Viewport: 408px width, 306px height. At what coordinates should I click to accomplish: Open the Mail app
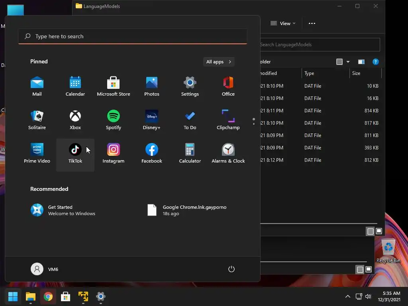37,86
